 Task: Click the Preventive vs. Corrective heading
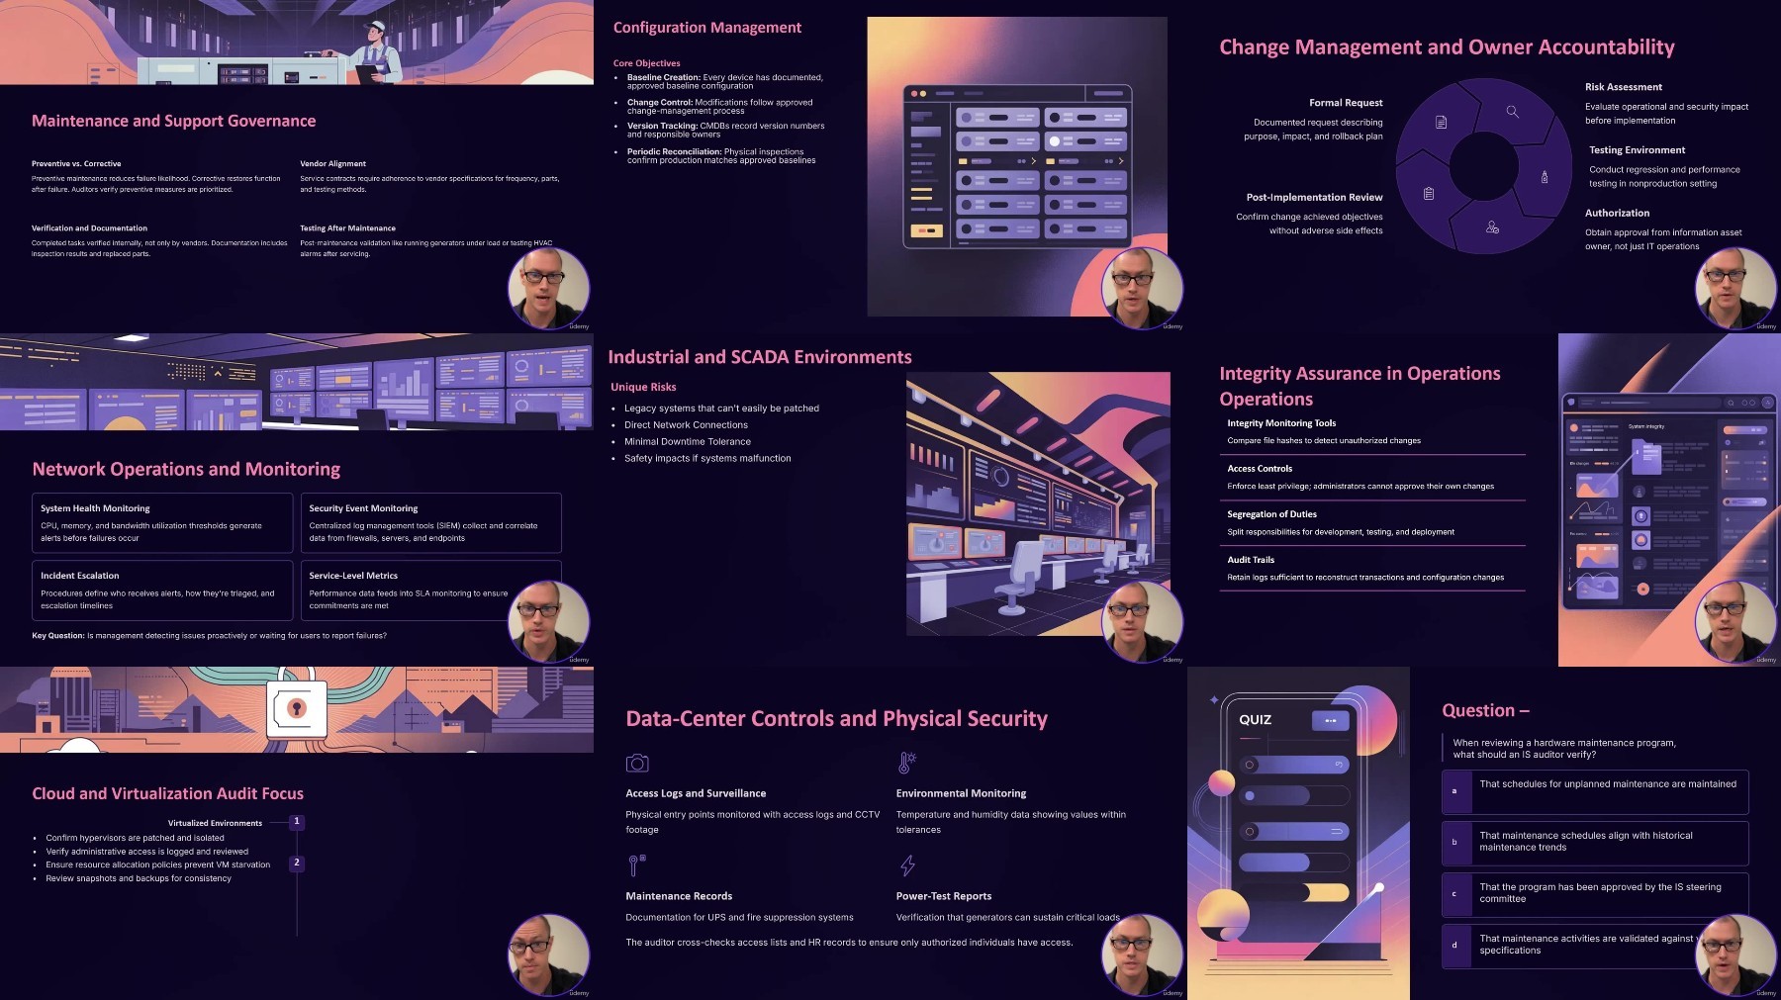tap(76, 163)
